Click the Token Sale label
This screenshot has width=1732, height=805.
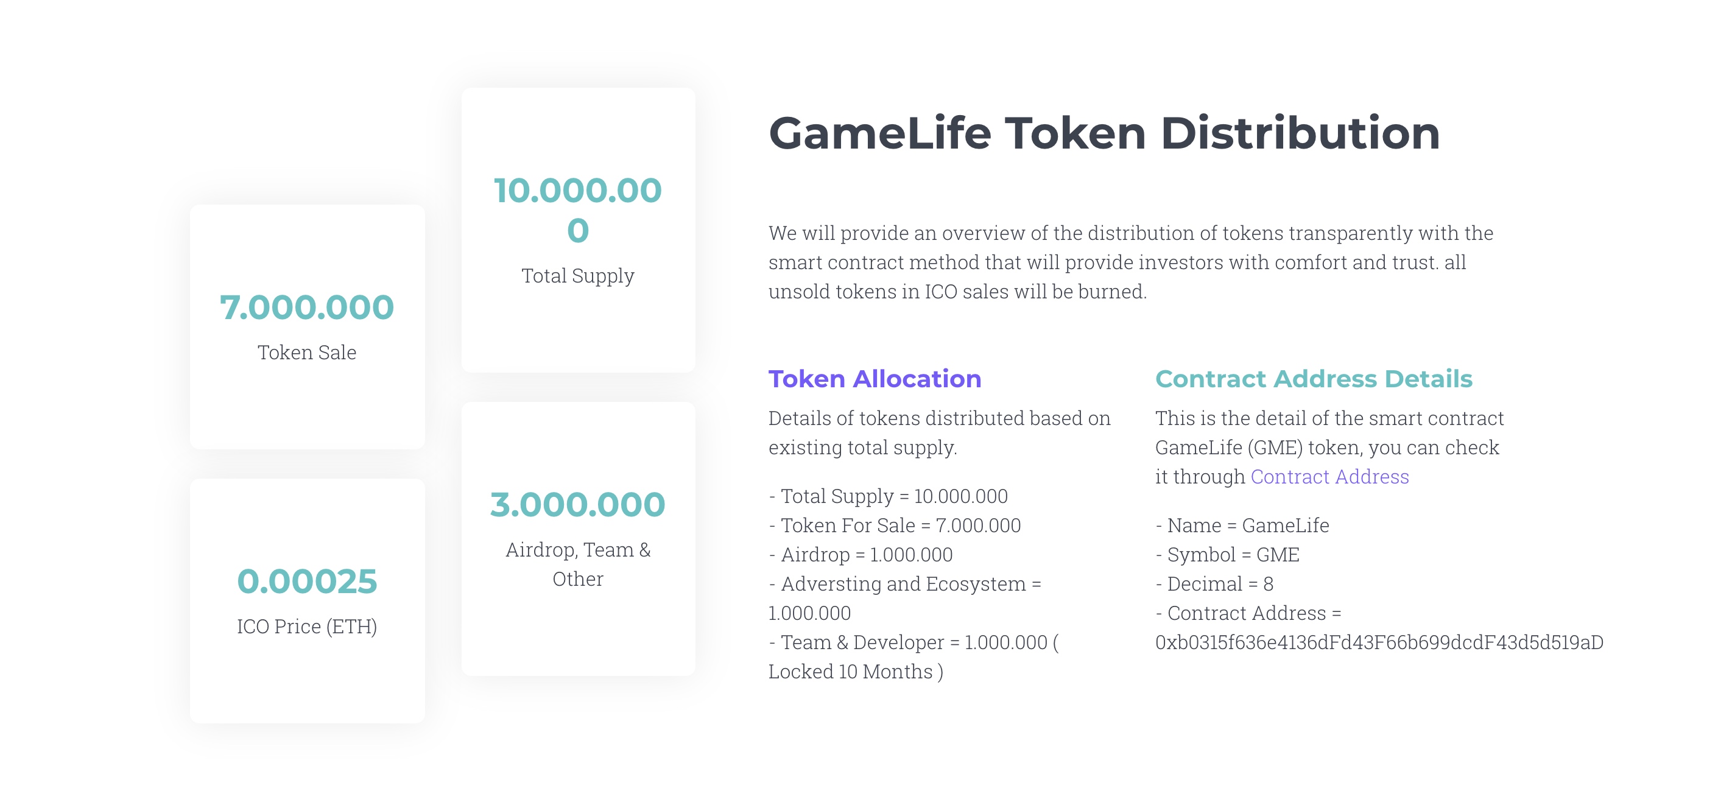308,353
